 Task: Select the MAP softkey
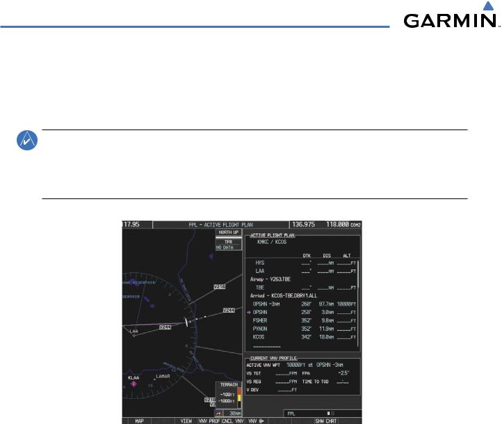[x=139, y=421]
